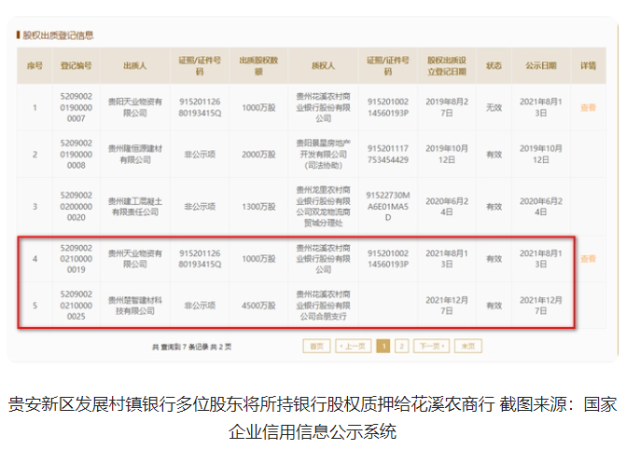Click the 4500万股 share amount cell

(x=258, y=306)
